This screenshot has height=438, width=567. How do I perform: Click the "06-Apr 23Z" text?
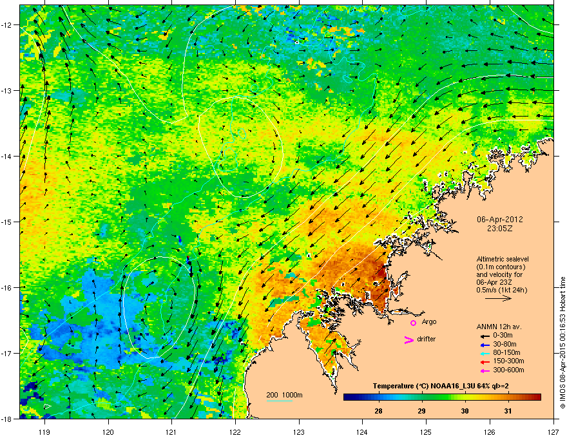point(493,282)
